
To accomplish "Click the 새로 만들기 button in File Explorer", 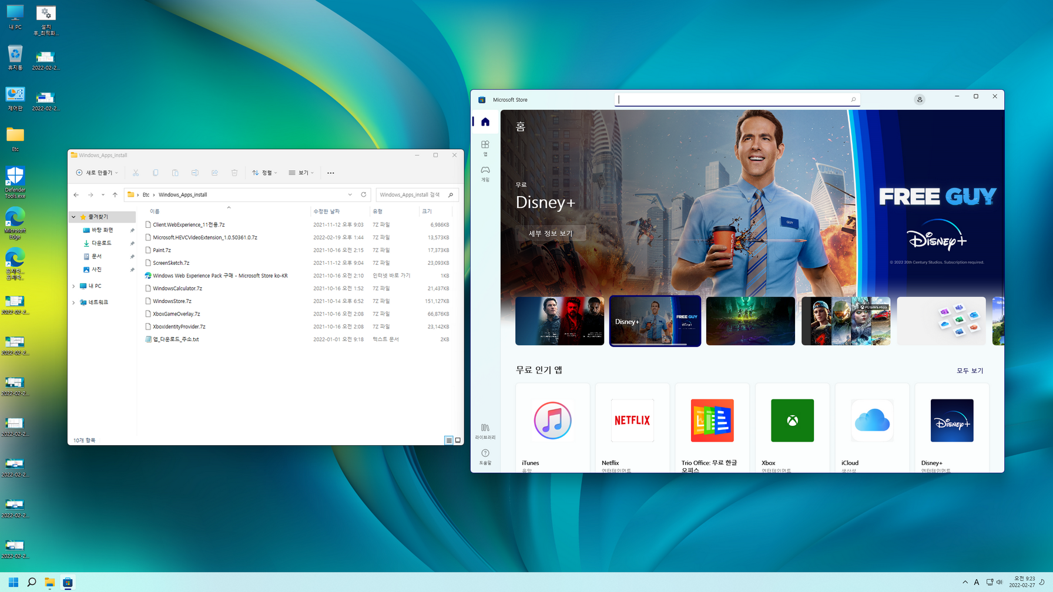I will pyautogui.click(x=97, y=173).
